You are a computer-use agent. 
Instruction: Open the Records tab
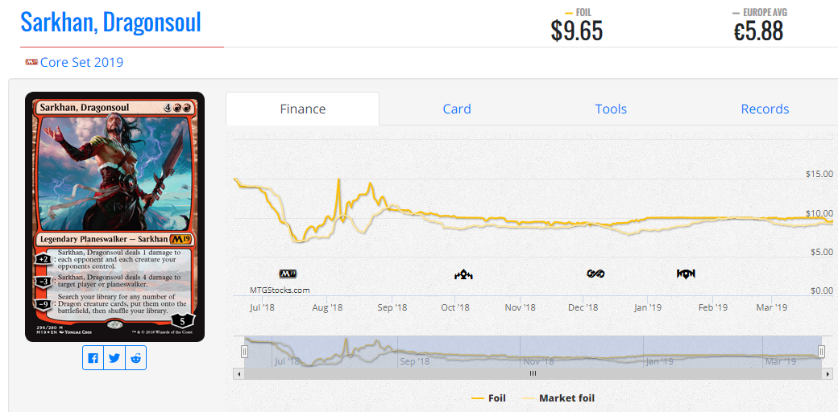point(765,109)
